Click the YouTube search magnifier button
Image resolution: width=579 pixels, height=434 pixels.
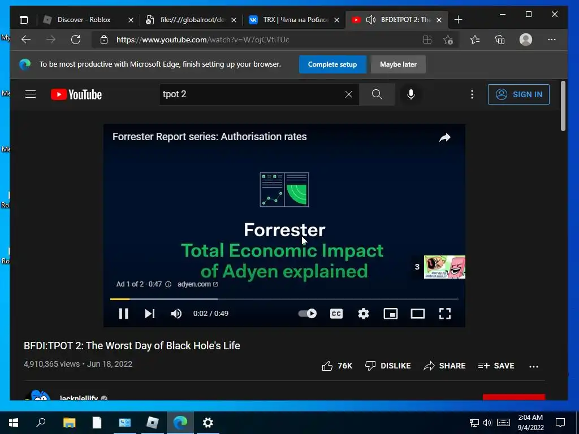pos(377,94)
